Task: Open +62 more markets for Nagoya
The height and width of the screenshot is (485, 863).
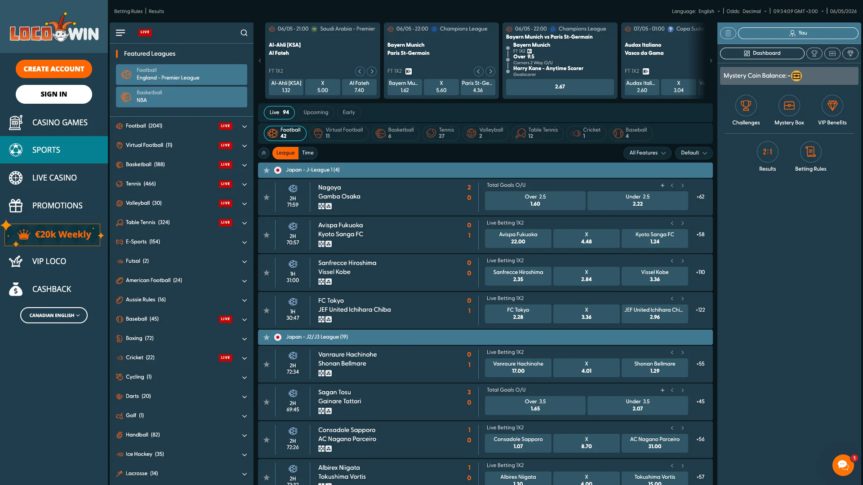Action: coord(700,197)
